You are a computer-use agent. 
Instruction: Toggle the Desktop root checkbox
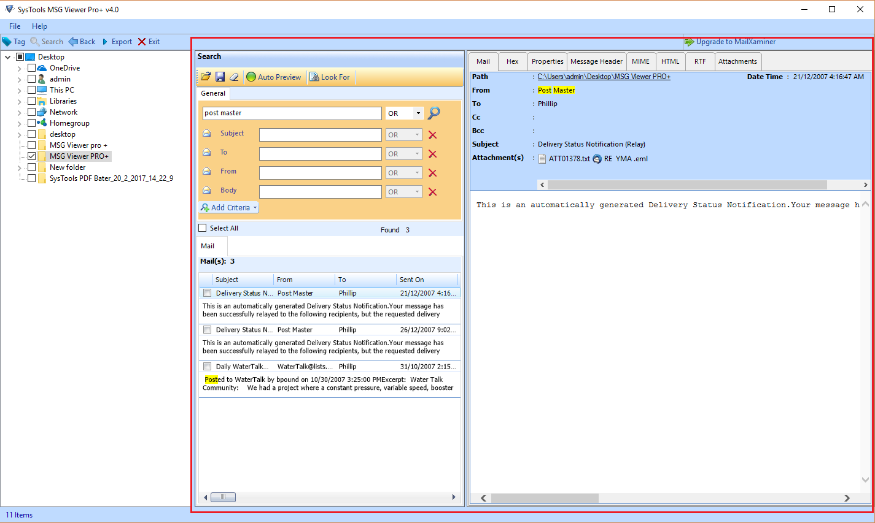20,57
